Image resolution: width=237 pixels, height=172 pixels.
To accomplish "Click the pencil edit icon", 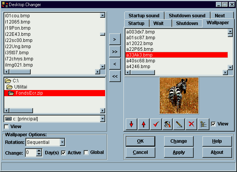I will click(179, 125).
